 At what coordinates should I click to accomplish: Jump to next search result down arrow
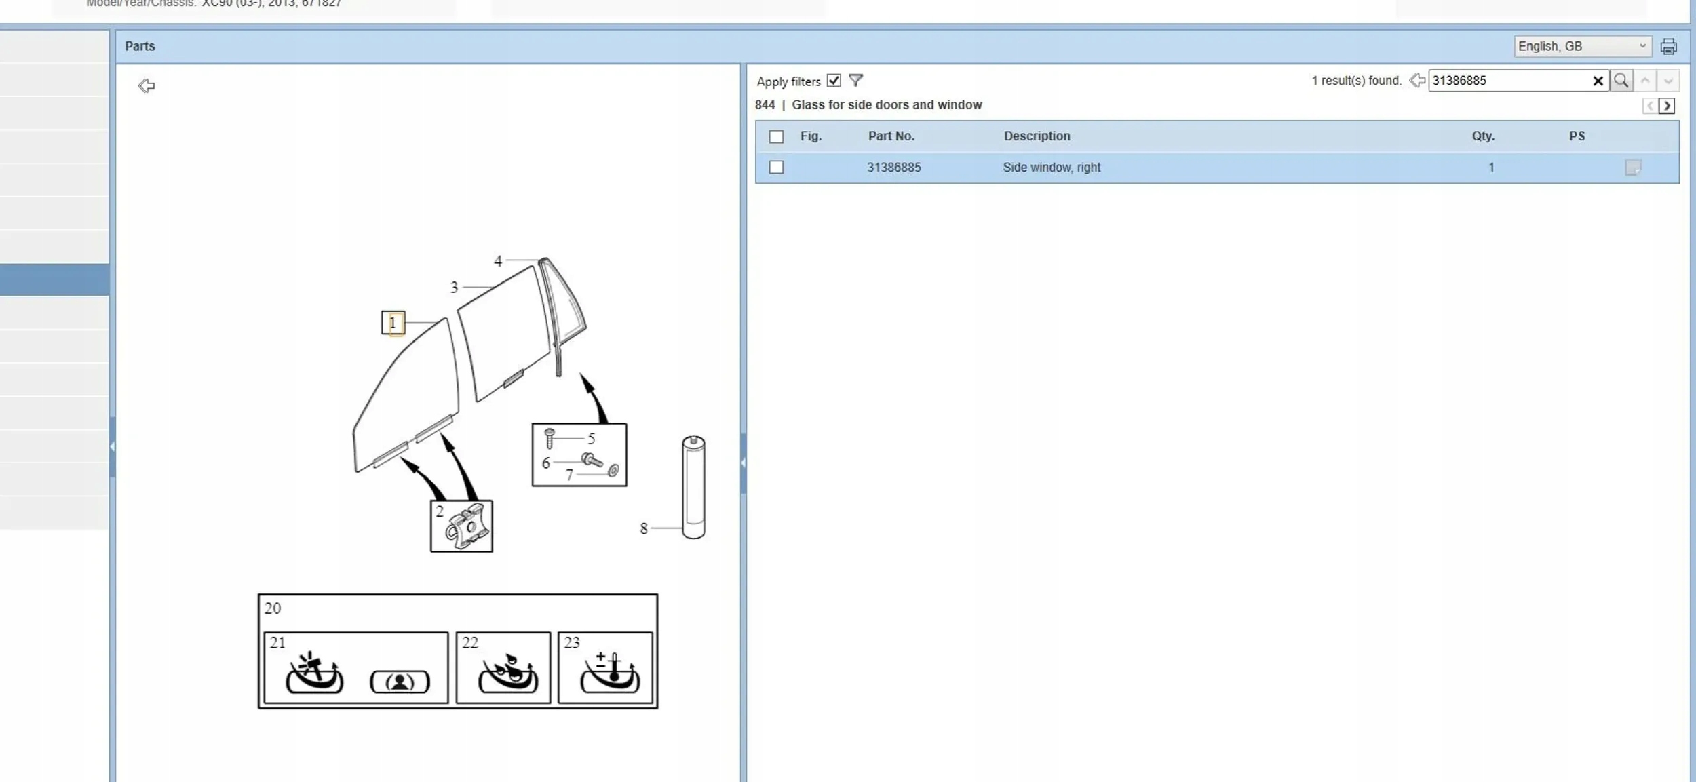coord(1668,81)
